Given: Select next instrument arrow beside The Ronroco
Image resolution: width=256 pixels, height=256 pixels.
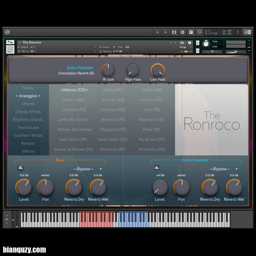Looking at the screenshot, I should coord(175,43).
